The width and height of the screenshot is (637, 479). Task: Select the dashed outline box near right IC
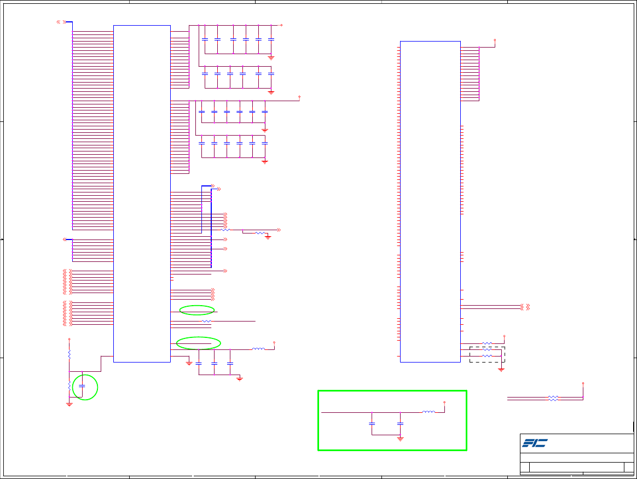tap(487, 354)
